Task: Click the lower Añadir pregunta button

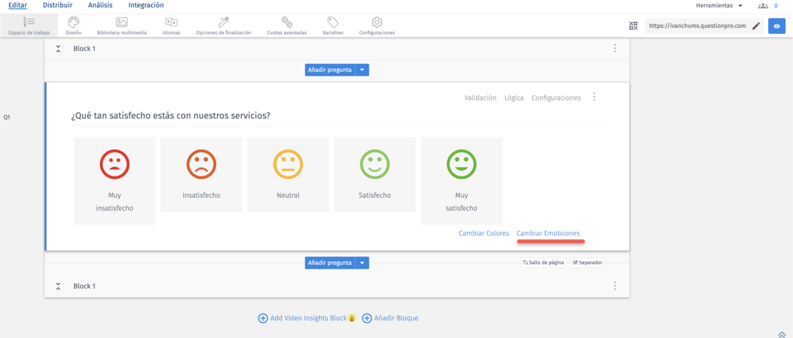Action: click(330, 263)
